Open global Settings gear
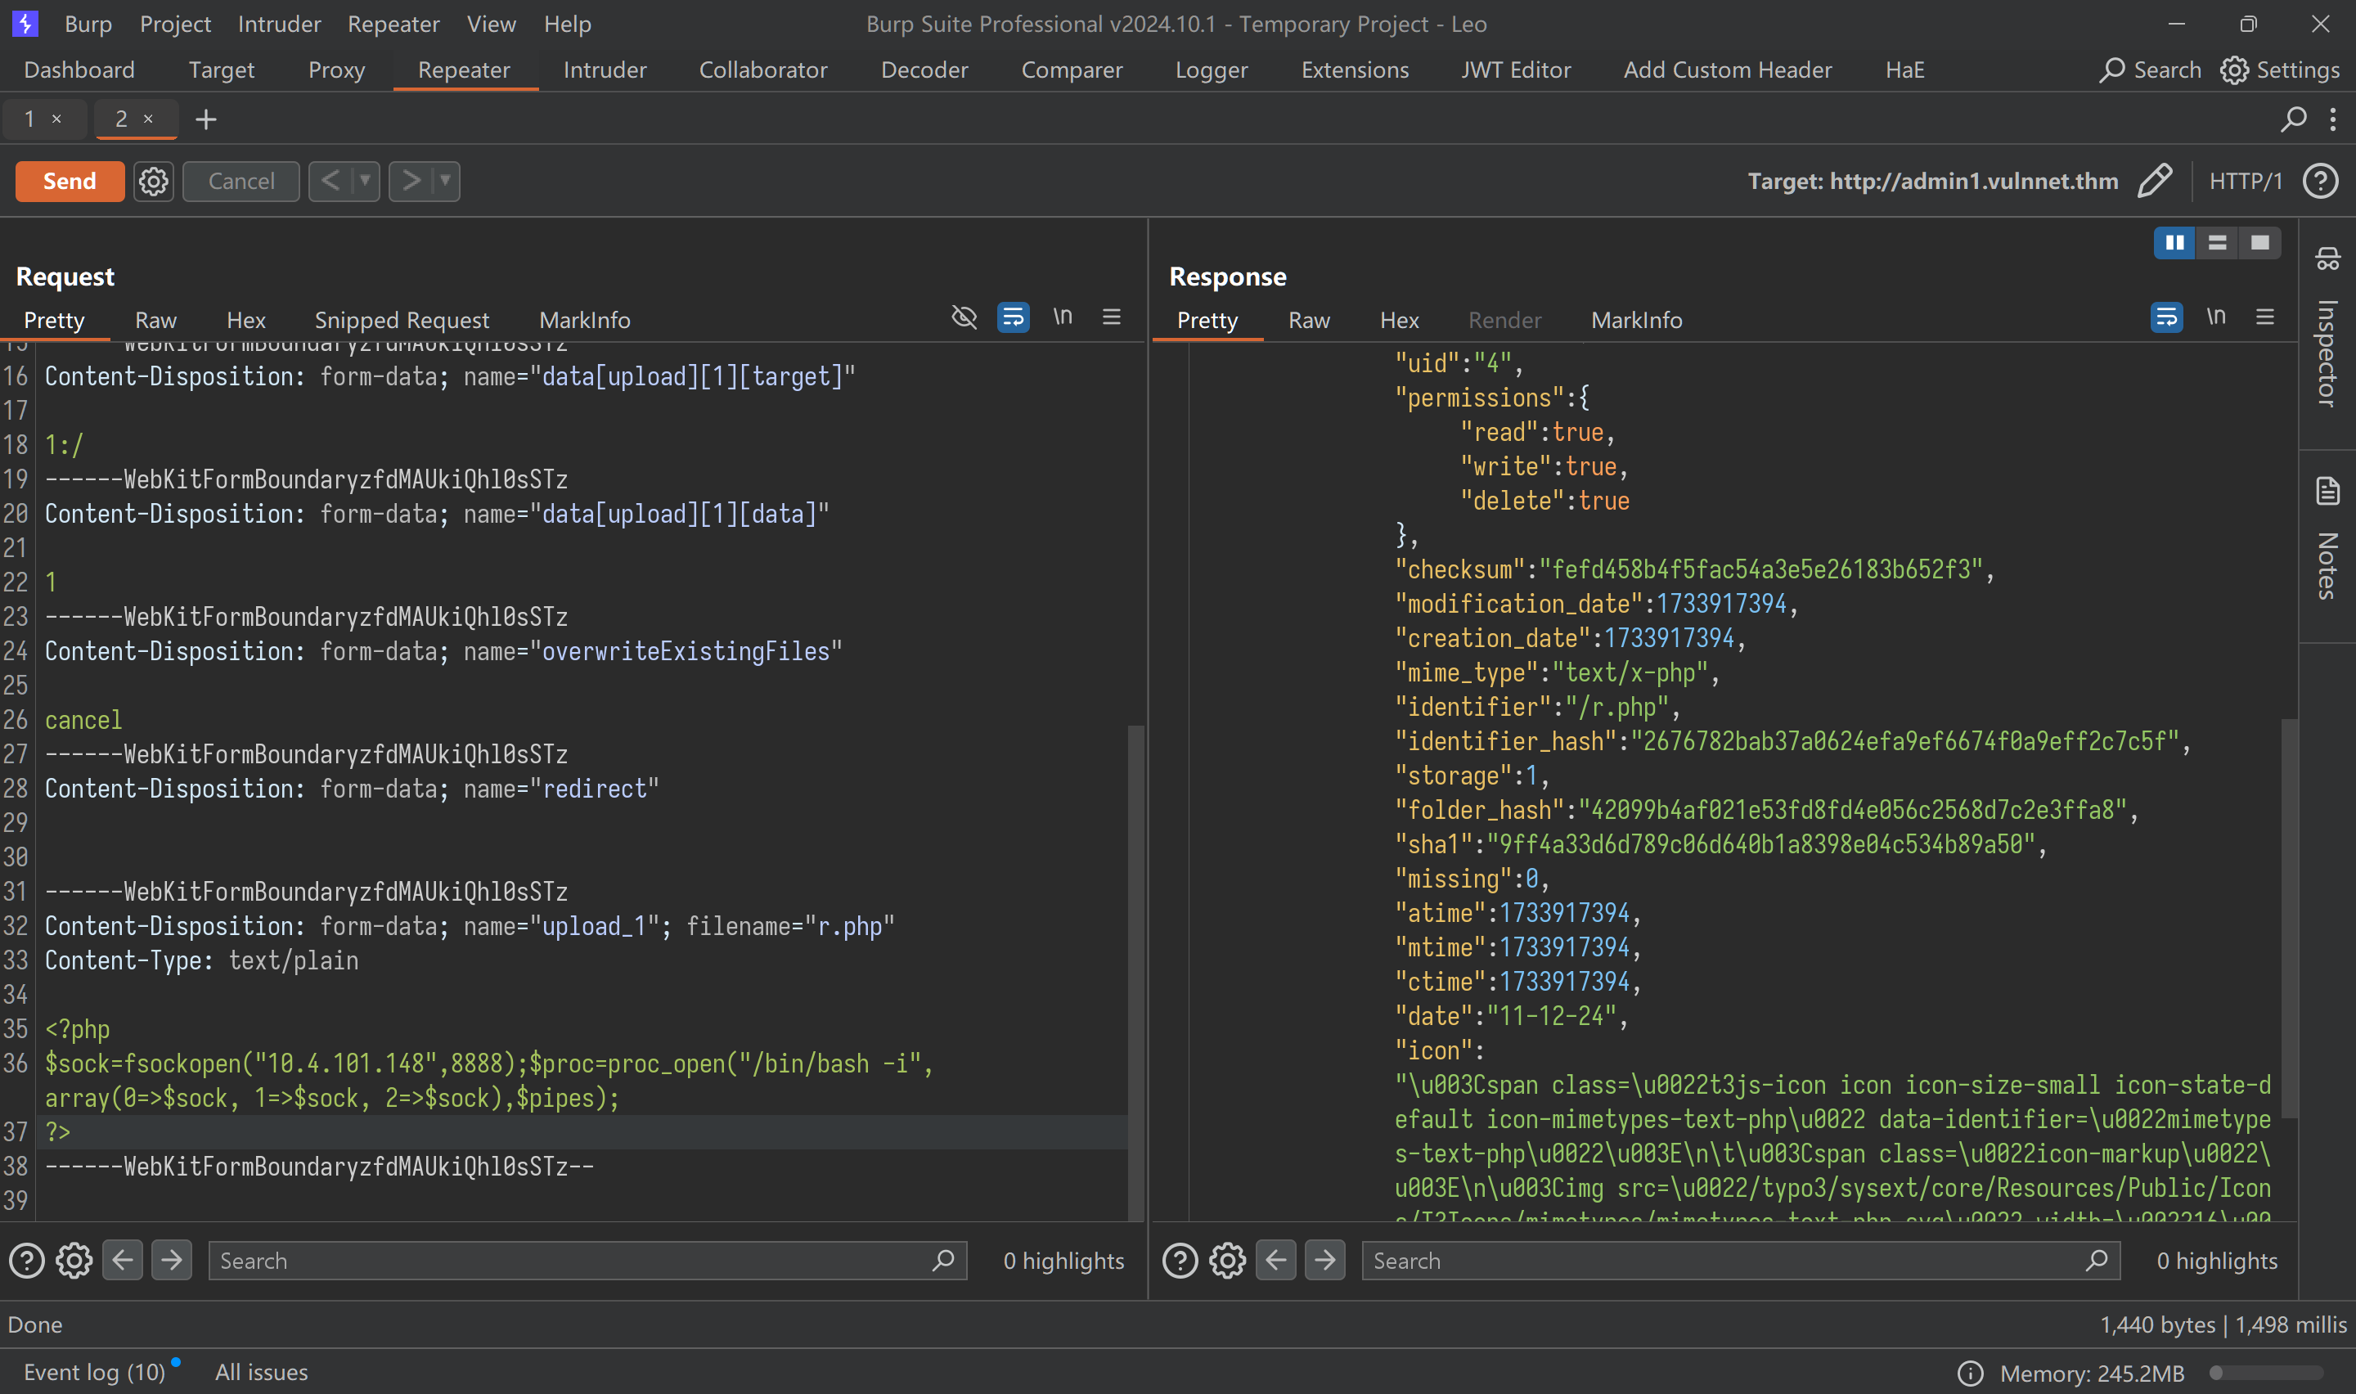 click(2280, 70)
